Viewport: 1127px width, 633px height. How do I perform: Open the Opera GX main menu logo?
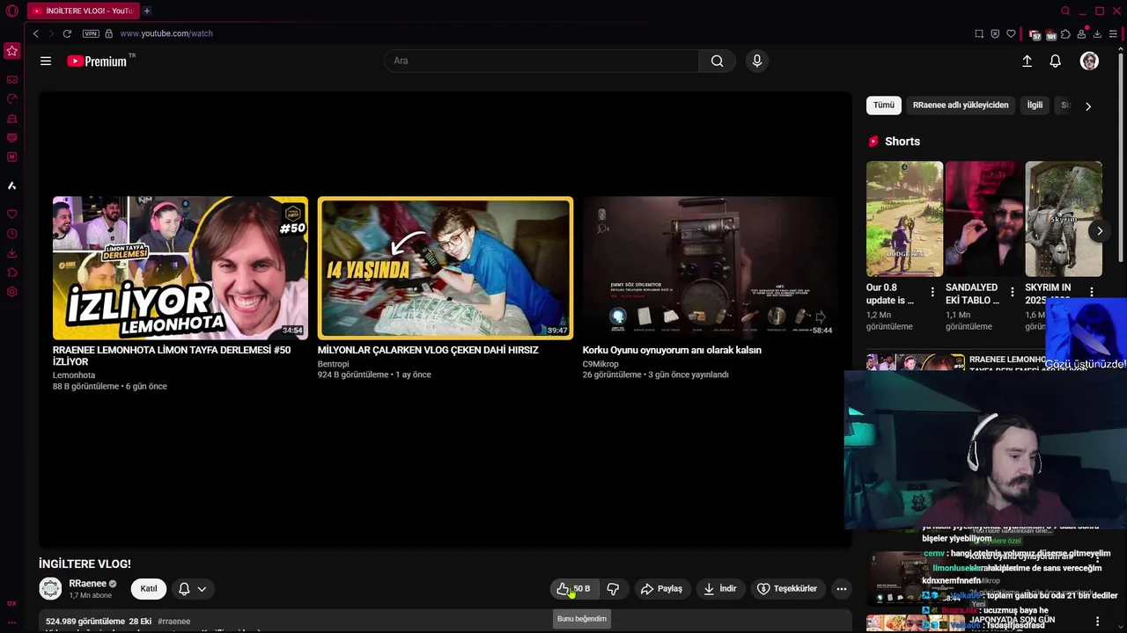(12, 11)
